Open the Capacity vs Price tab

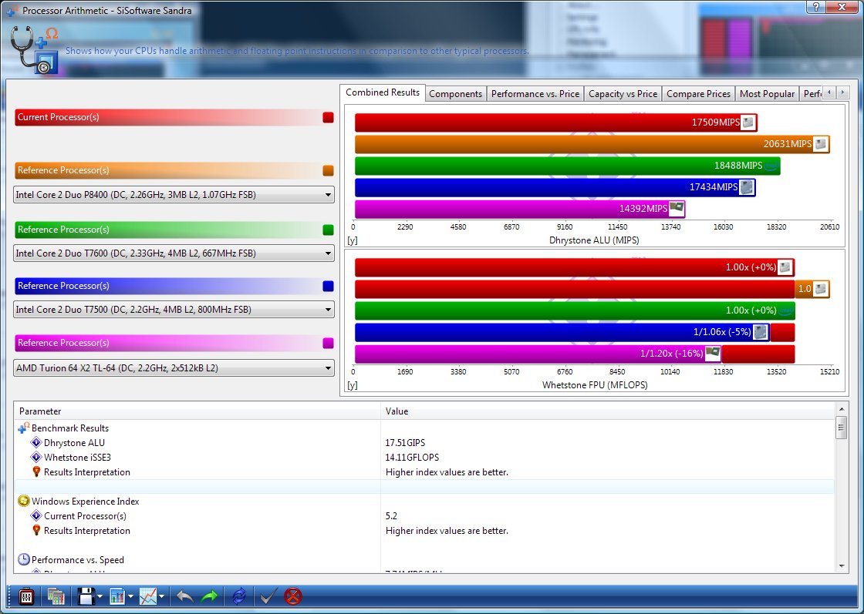tap(623, 94)
